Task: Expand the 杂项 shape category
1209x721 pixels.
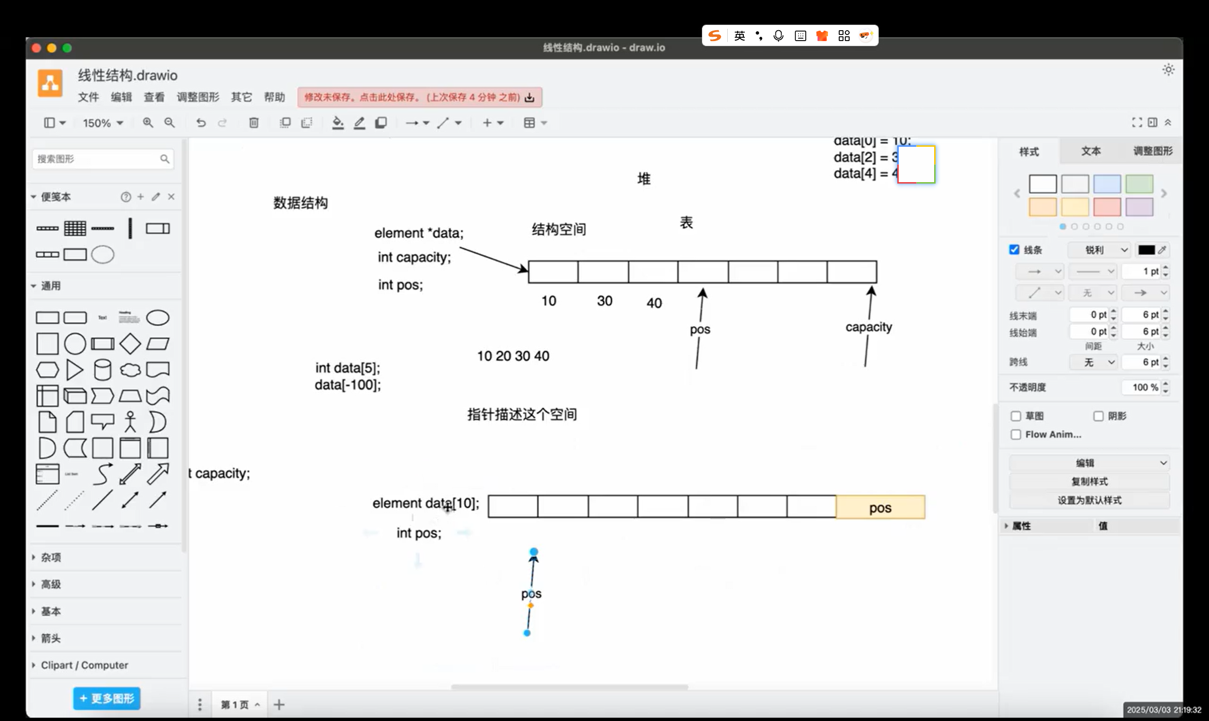Action: (51, 557)
